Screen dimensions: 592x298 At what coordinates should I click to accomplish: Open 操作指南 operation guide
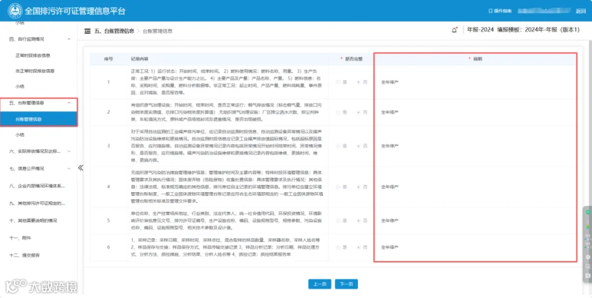501,11
